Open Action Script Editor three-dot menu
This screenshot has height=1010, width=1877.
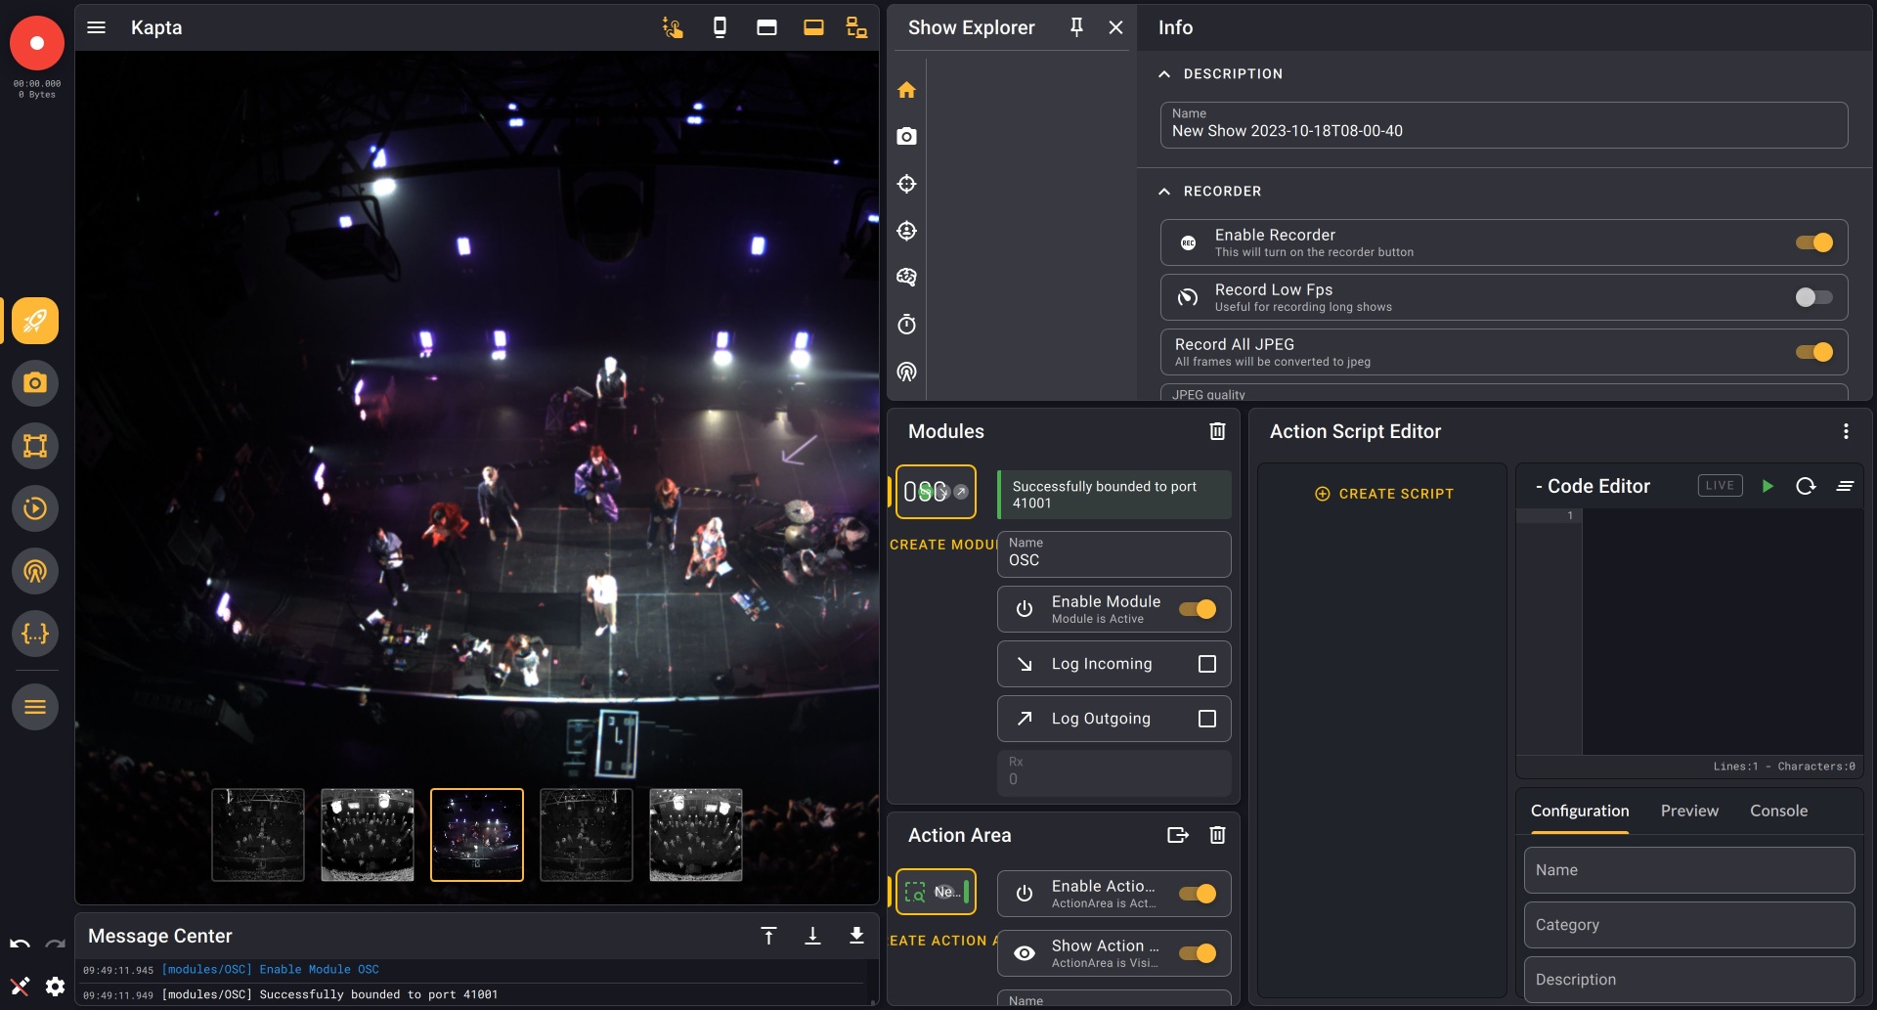(1846, 431)
